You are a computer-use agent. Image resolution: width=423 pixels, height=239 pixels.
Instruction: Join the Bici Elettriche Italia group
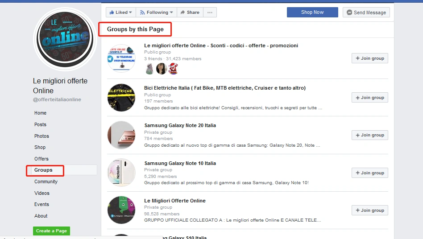pyautogui.click(x=369, y=98)
